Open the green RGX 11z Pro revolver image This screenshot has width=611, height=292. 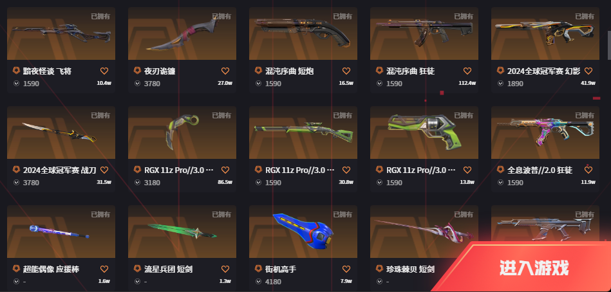pyautogui.click(x=424, y=132)
